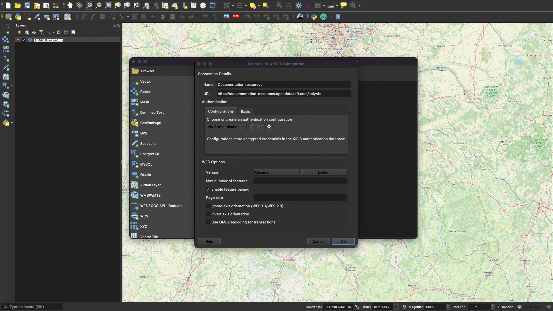The width and height of the screenshot is (553, 311).
Task: Add new authentication configuration plus icon
Action: [x=269, y=127]
